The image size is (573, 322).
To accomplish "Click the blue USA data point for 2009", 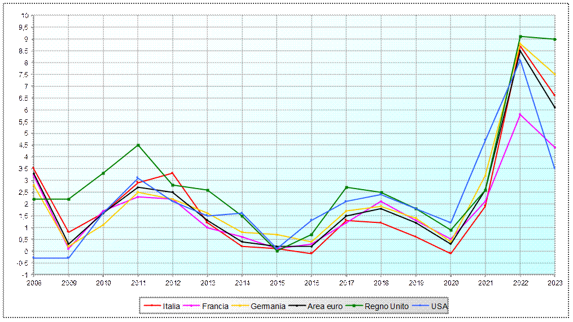I will click(x=69, y=258).
